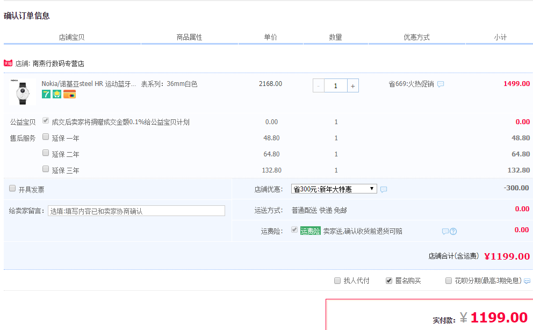The height and width of the screenshot is (330, 533).
Task: Select the 表系列：36mm白色 attribute text
Action: [169, 84]
